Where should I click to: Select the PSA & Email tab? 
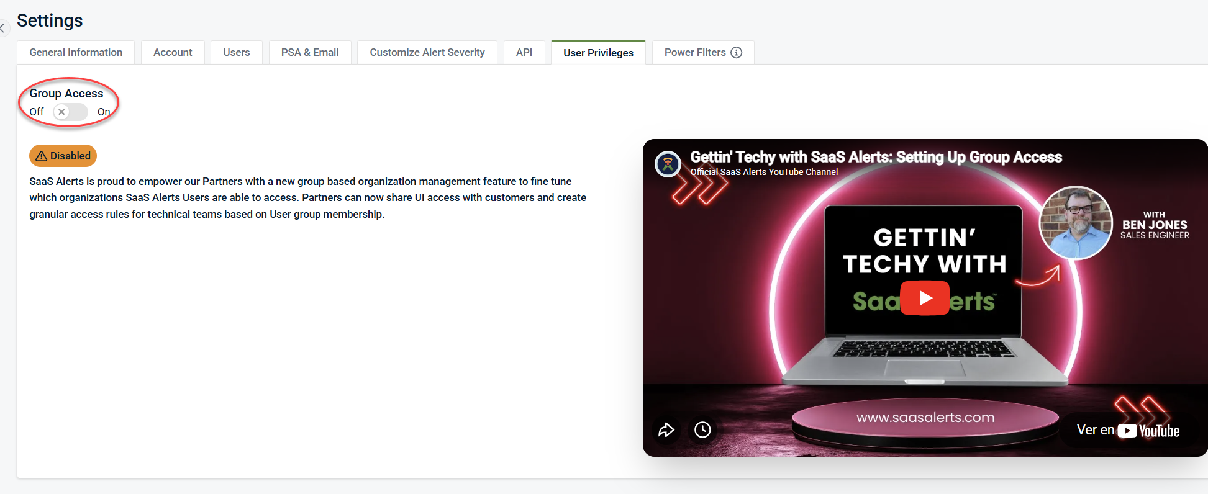pyautogui.click(x=310, y=53)
